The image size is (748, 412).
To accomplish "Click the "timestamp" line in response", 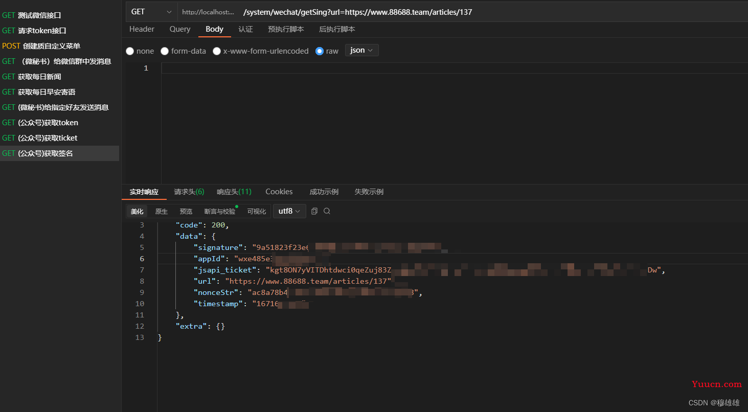I will [x=252, y=304].
